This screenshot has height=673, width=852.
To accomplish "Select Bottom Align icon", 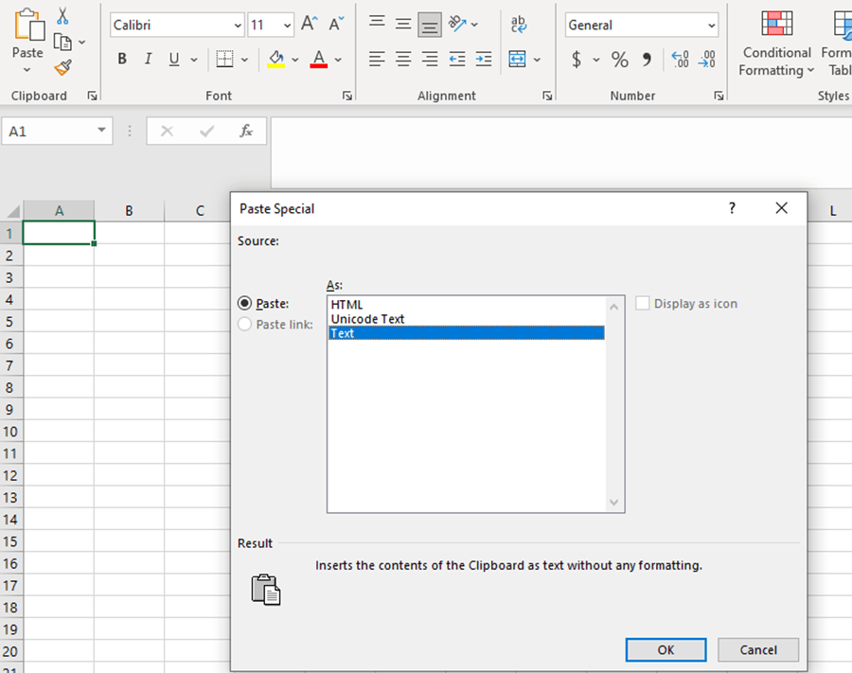I will click(x=429, y=26).
